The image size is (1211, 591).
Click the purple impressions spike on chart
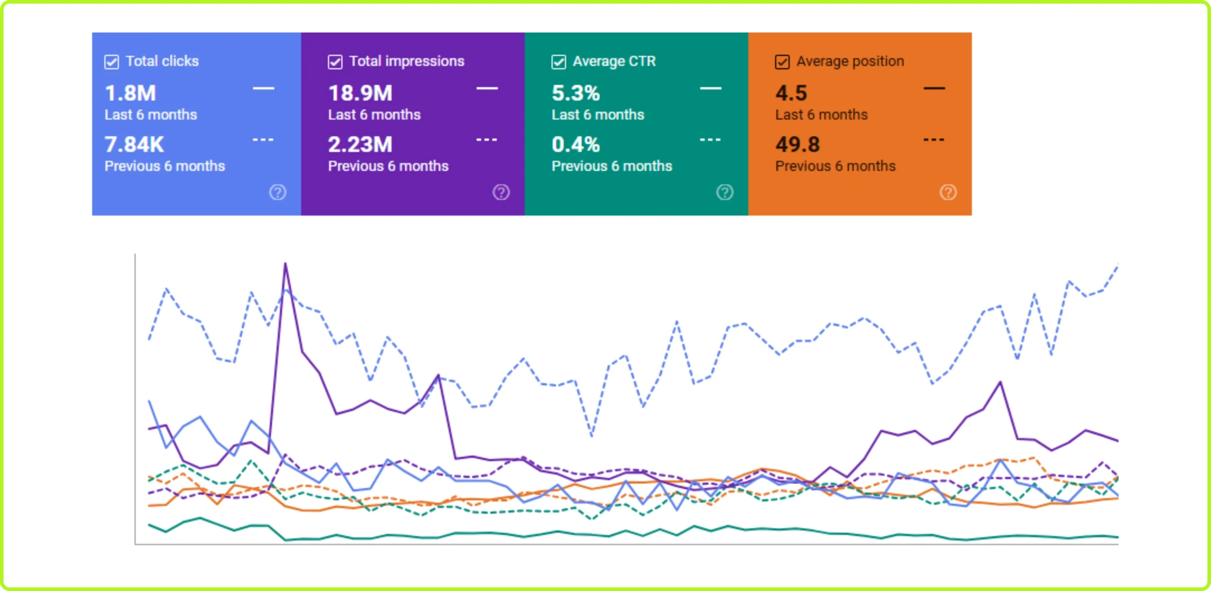(x=285, y=265)
